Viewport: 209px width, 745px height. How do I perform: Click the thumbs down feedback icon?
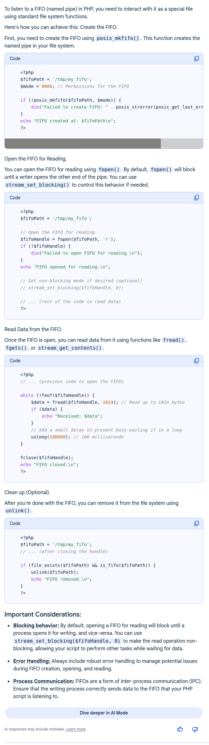(x=195, y=729)
